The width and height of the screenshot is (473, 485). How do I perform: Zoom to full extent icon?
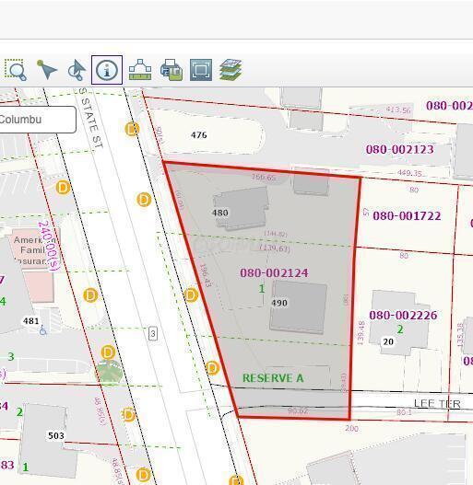(201, 70)
